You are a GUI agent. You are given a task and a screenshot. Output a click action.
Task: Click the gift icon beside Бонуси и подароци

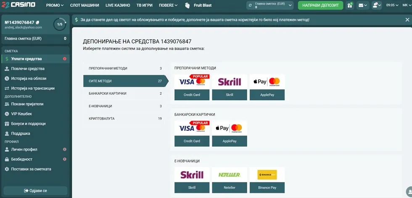[7, 123]
